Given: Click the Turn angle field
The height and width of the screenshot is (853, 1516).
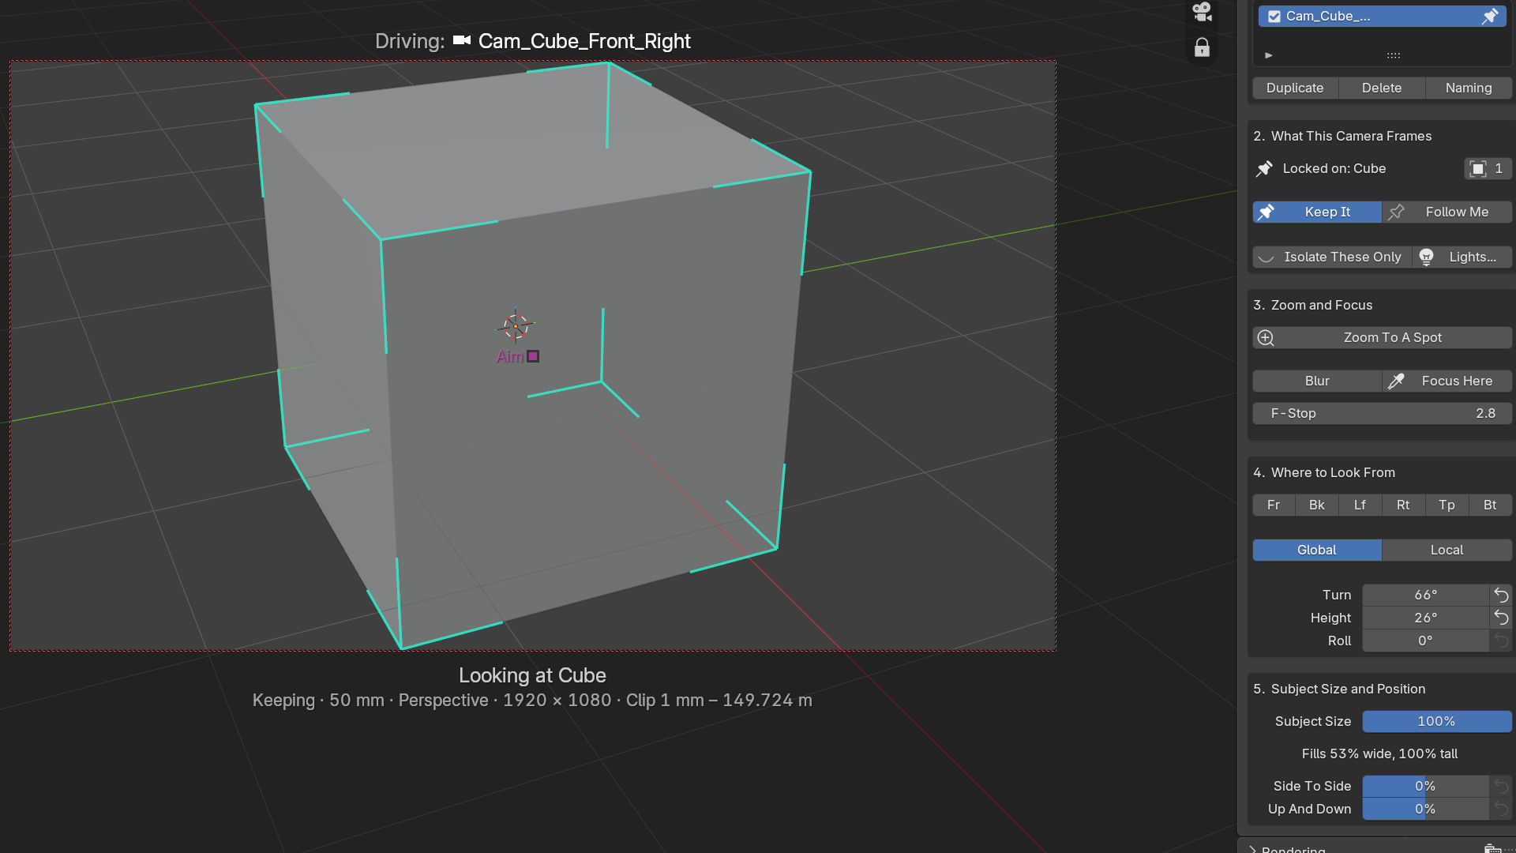Looking at the screenshot, I should tap(1426, 595).
